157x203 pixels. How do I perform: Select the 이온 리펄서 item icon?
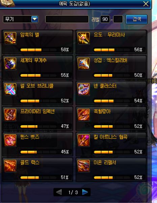[x=84, y=166]
